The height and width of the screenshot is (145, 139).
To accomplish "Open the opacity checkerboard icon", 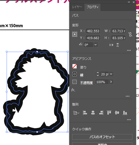I will click(75, 82).
